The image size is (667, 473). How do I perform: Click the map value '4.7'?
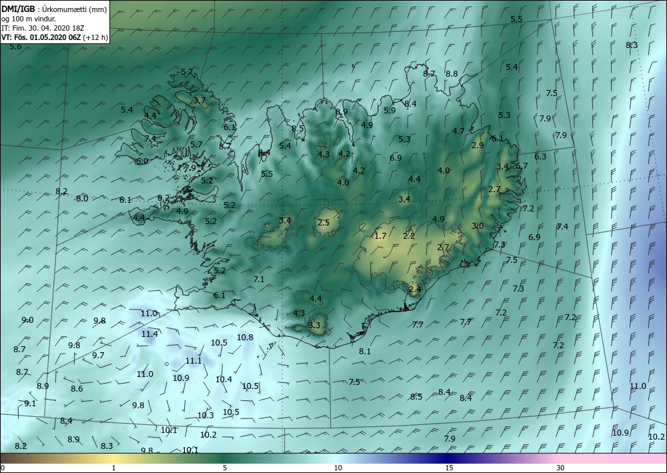pyautogui.click(x=458, y=131)
